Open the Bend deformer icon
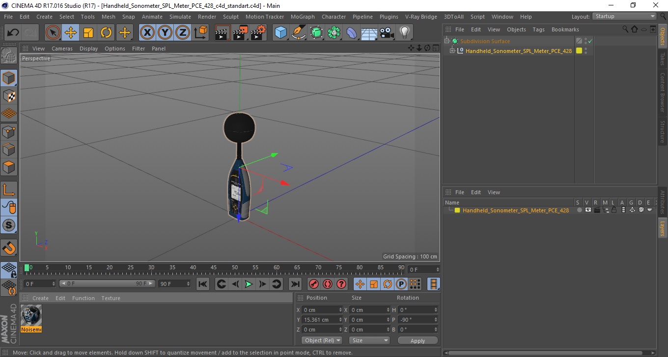Viewport: 668px width, 357px height. [352, 33]
